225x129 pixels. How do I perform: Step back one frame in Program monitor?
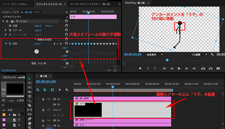coord(172,69)
